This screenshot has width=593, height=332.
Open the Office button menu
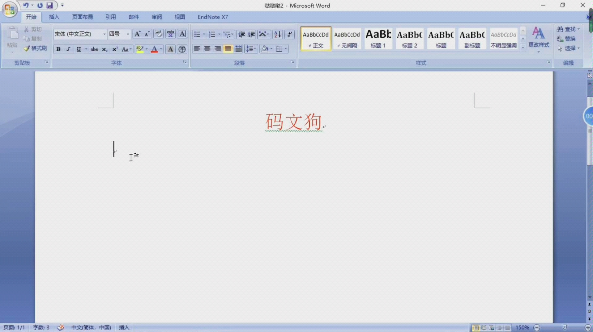(9, 9)
